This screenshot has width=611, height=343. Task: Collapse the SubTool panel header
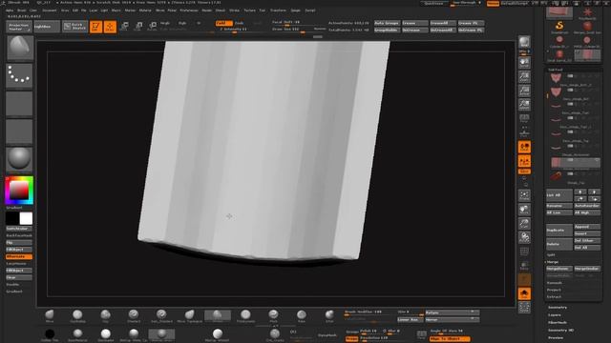(x=556, y=70)
